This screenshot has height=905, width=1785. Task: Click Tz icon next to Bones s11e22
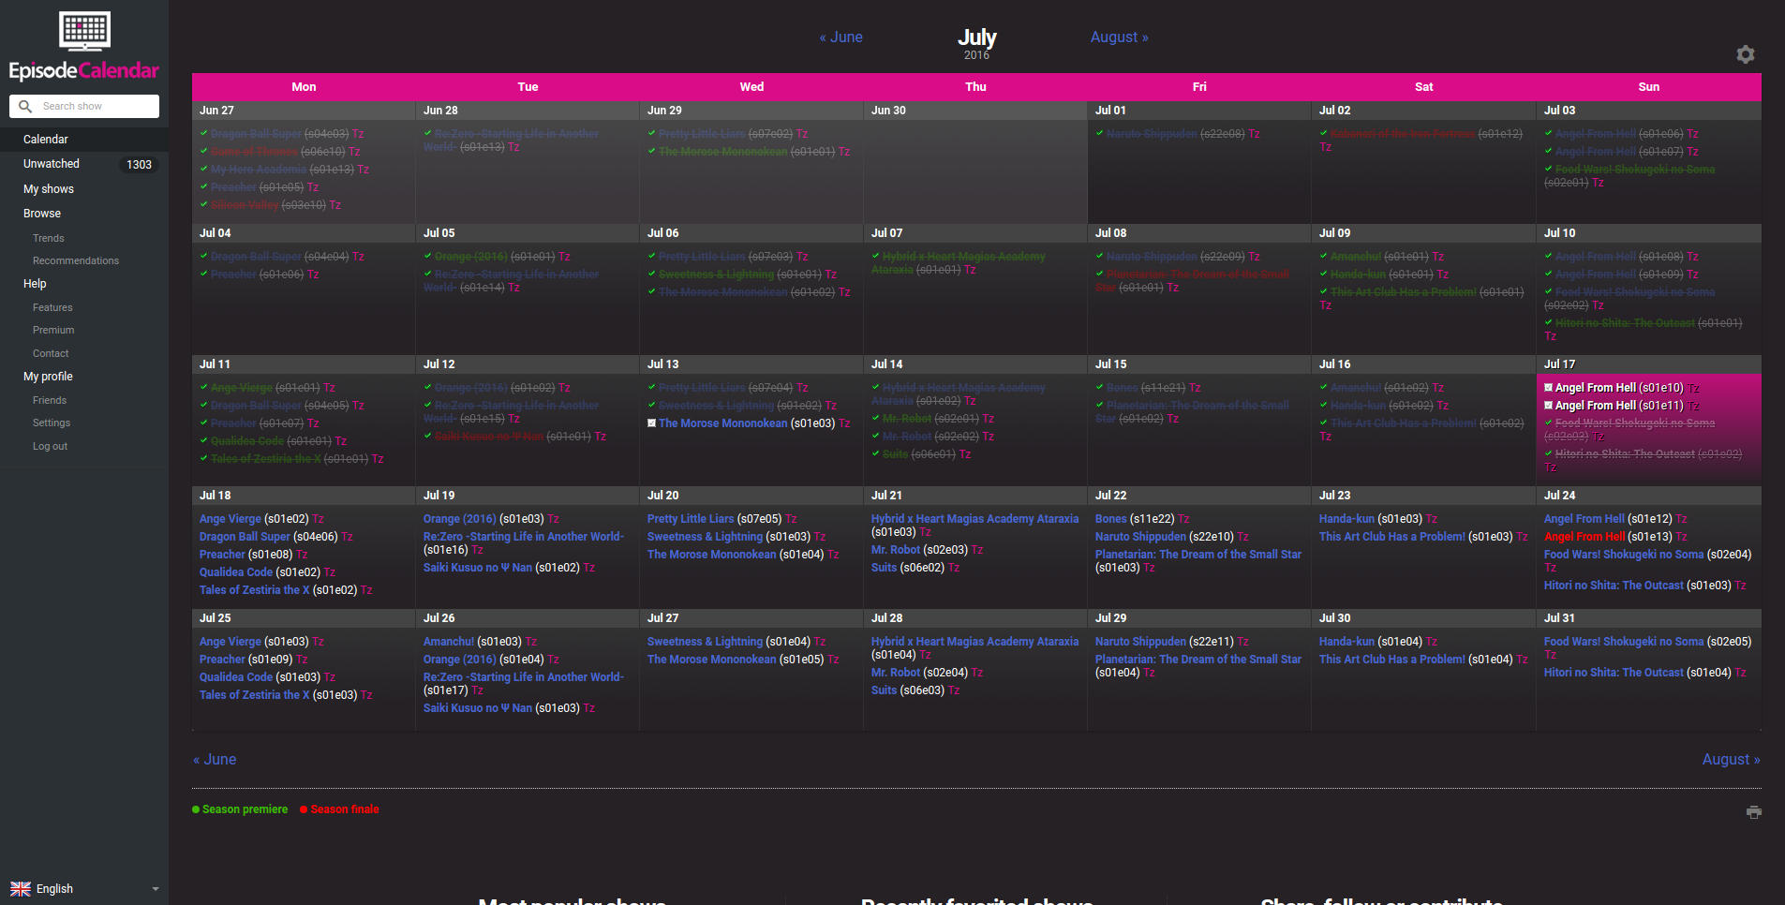coord(1183,519)
